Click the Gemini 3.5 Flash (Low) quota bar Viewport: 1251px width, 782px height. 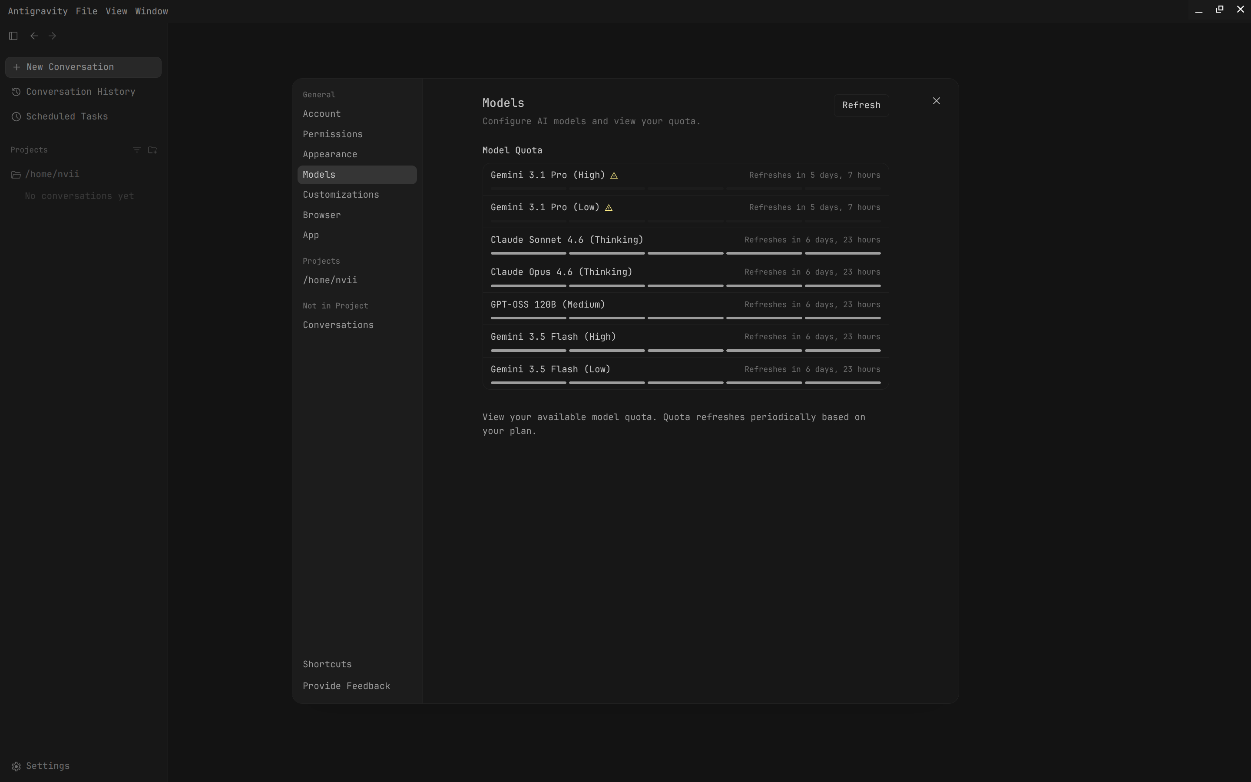point(685,383)
